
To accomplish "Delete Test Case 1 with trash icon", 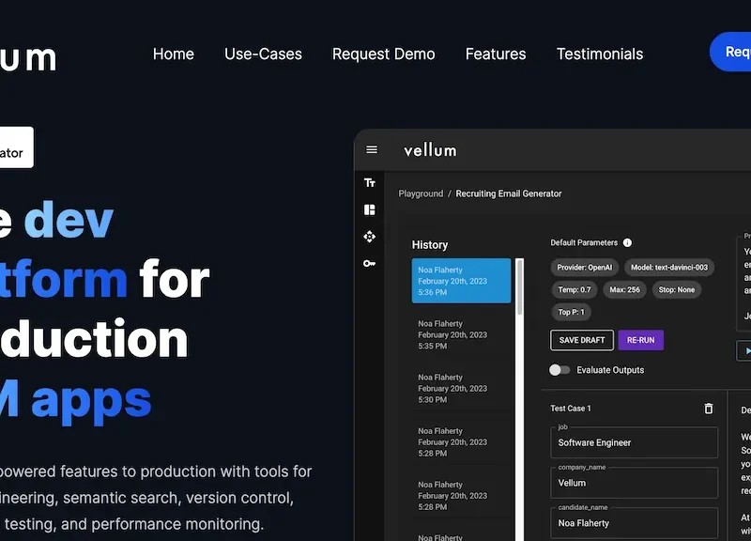I will coord(709,409).
